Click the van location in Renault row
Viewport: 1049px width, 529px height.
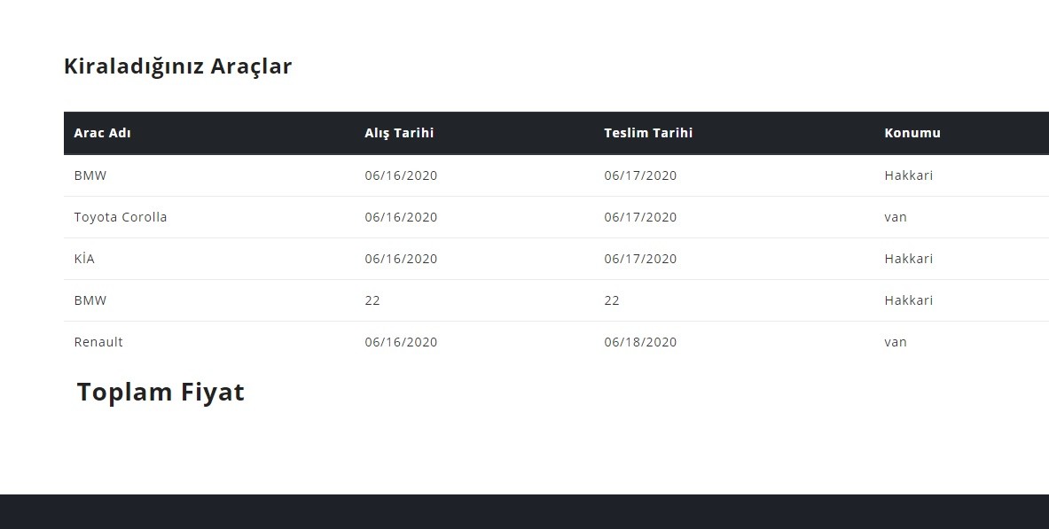click(895, 342)
